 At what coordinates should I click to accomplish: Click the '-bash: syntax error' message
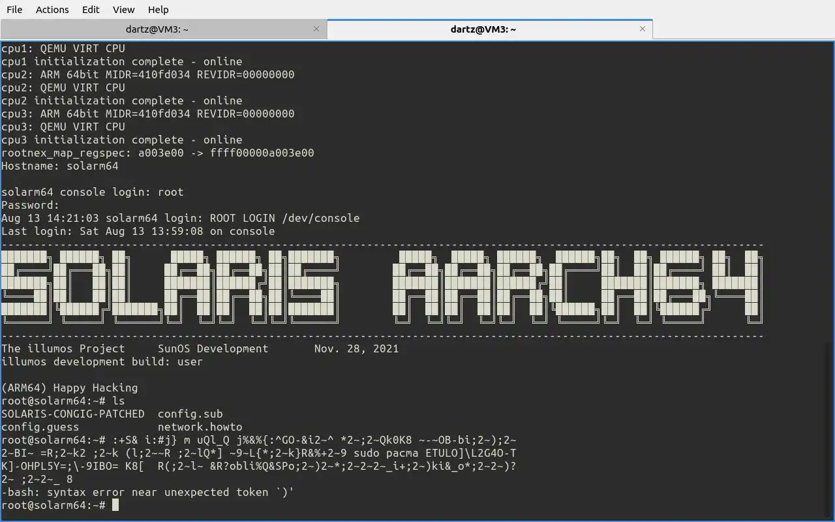click(x=148, y=492)
